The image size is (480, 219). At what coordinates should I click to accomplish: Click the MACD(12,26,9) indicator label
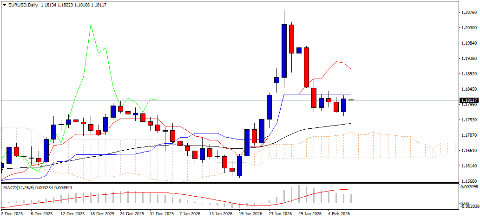pos(18,187)
